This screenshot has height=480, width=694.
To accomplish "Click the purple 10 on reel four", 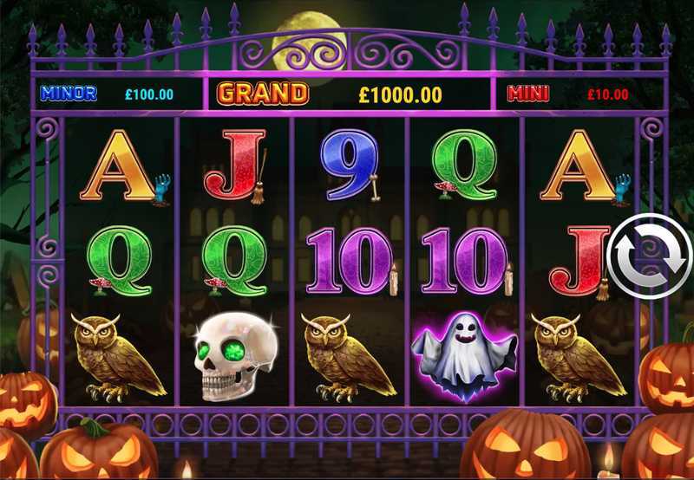I will tap(467, 261).
